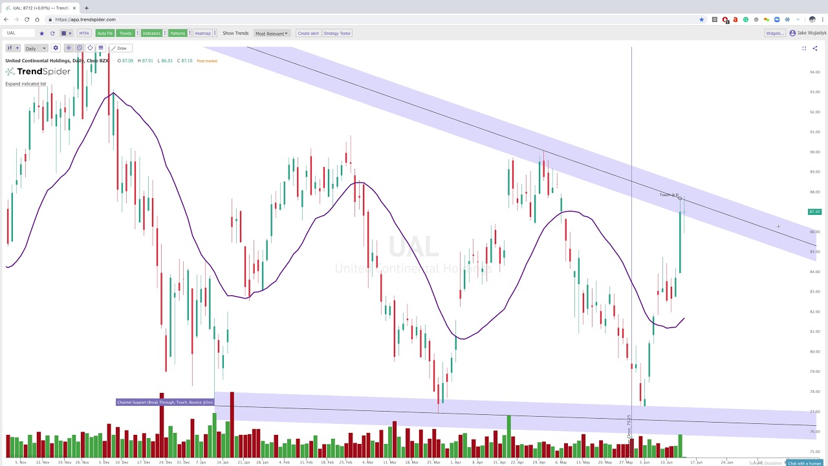
Task: Open the Draw tool button
Action: pyautogui.click(x=120, y=48)
